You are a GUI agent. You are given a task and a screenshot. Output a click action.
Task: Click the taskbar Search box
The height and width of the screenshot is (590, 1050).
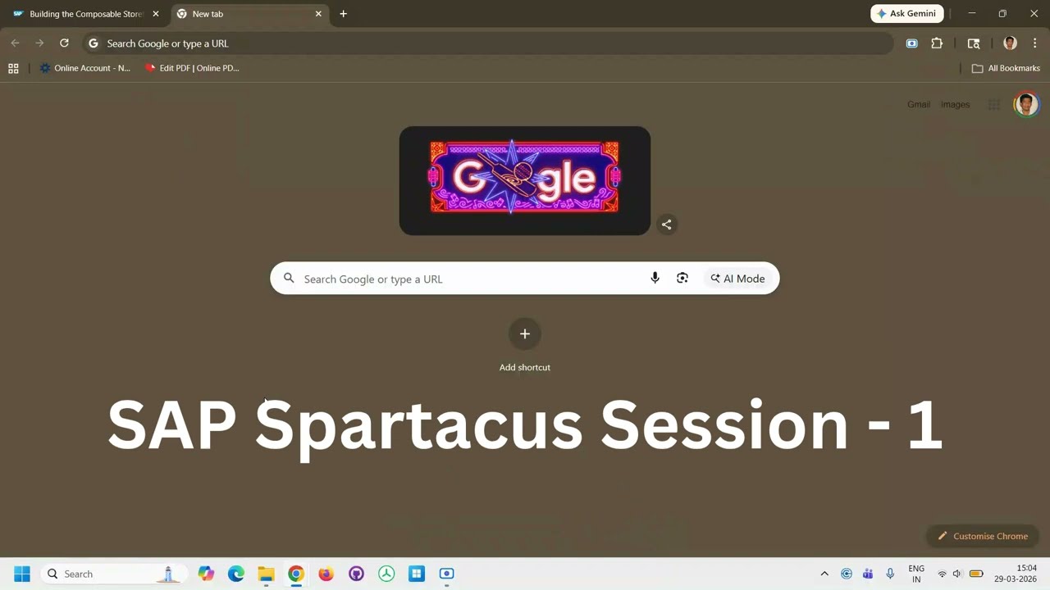pos(114,574)
